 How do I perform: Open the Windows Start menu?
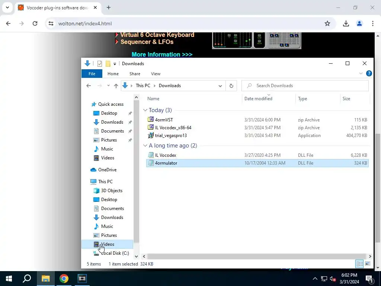click(9, 279)
